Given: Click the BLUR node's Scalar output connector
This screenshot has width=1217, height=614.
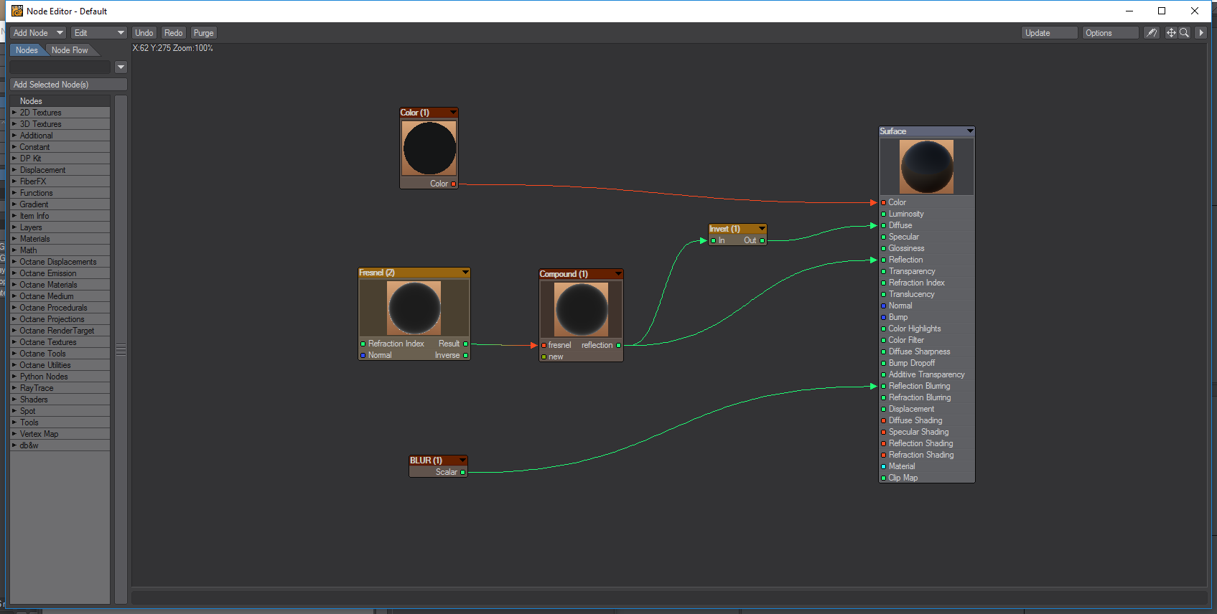Looking at the screenshot, I should [463, 473].
